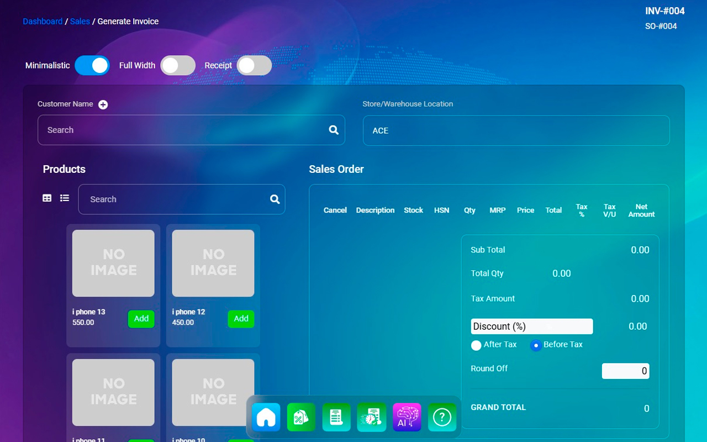Launch the AI assistant dock icon

tap(407, 417)
